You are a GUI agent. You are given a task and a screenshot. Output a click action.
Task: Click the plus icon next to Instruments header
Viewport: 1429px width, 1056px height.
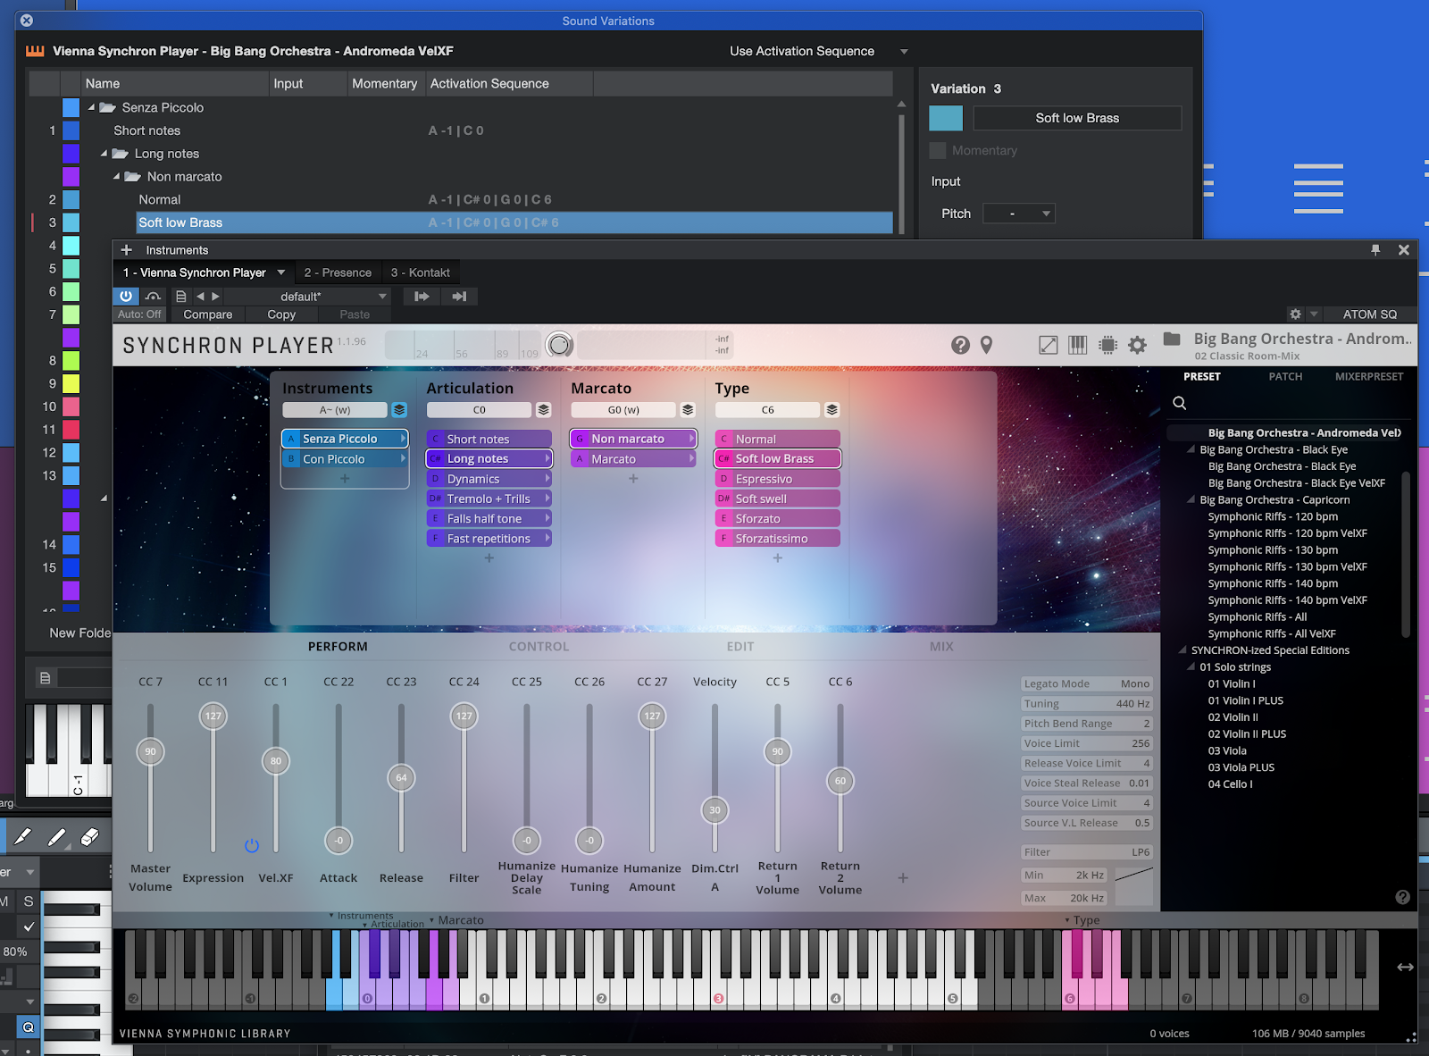126,250
